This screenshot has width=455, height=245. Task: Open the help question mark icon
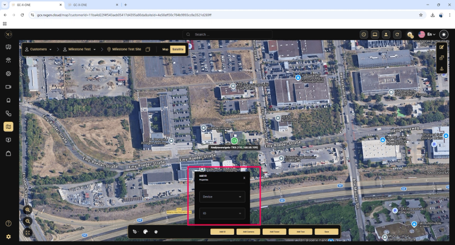click(x=9, y=223)
